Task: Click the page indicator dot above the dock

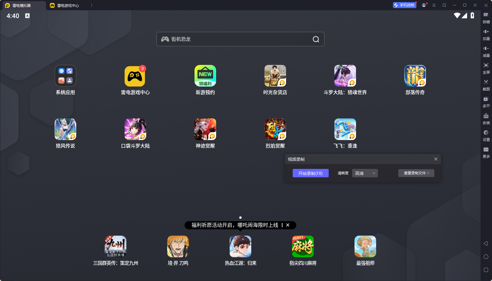Action: point(240,218)
